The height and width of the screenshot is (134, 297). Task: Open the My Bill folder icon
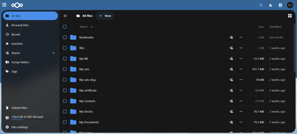(73, 59)
